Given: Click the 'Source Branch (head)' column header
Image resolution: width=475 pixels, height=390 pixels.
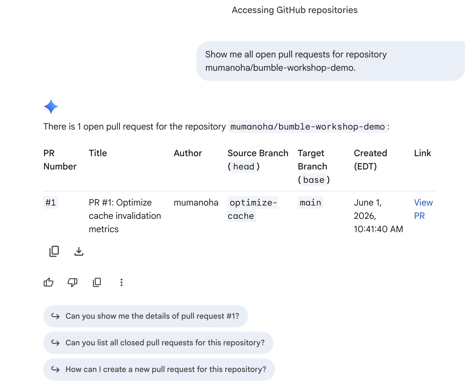Looking at the screenshot, I should point(258,160).
